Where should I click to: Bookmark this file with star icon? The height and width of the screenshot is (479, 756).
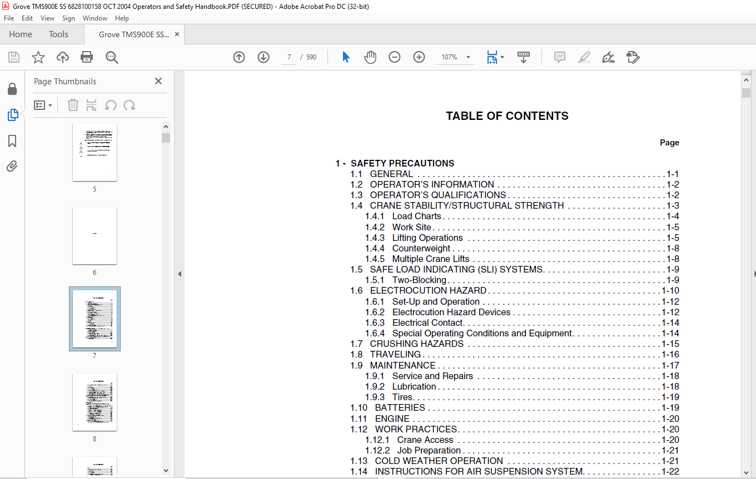[38, 57]
